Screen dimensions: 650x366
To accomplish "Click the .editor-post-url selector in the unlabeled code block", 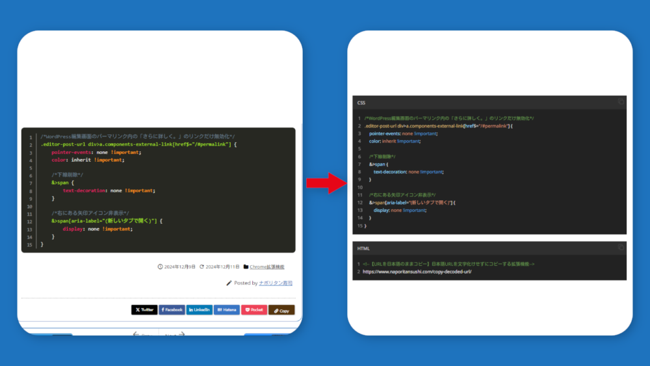I will click(139, 144).
